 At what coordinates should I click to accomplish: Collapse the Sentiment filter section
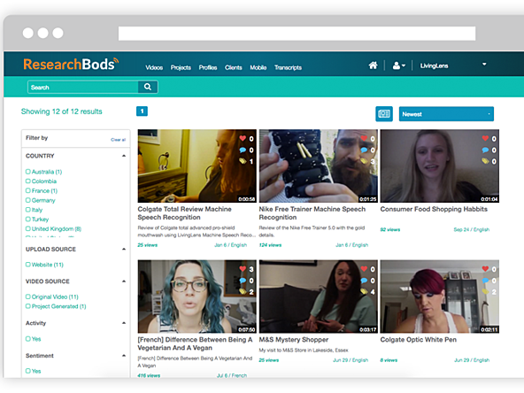point(124,355)
